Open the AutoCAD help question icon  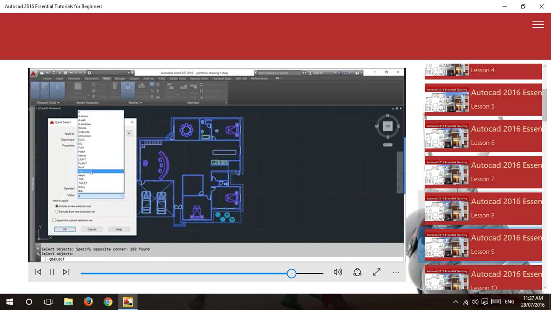[357, 73]
